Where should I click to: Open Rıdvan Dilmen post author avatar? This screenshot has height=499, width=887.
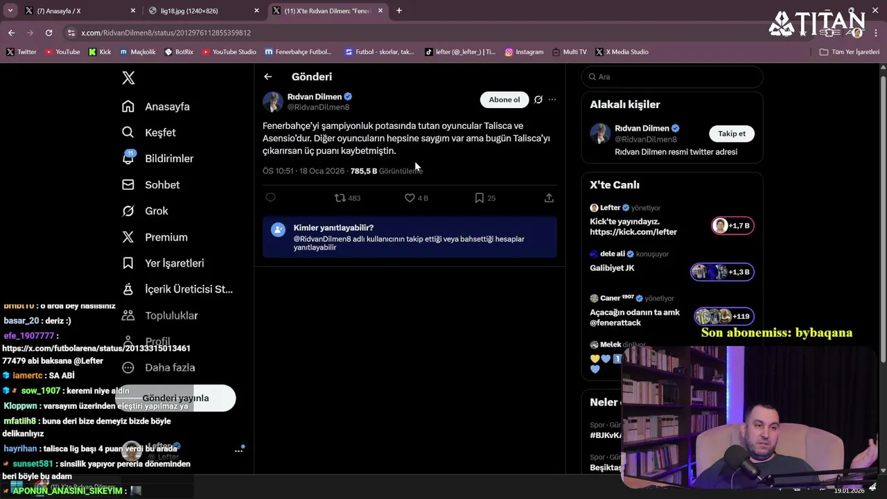tap(273, 102)
